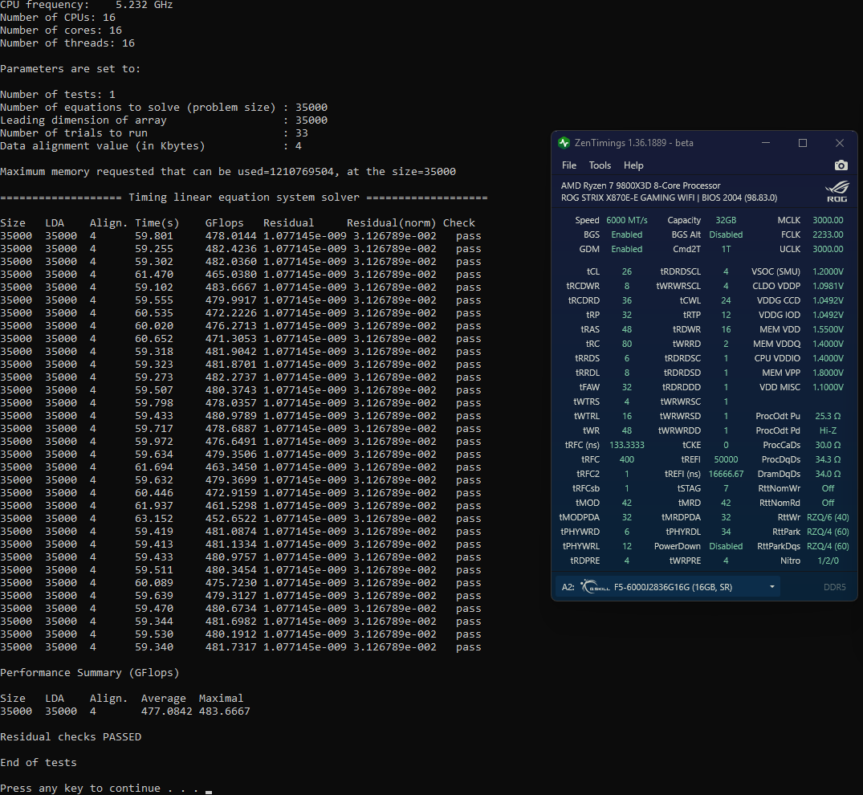Click the End of tests line

click(x=39, y=763)
